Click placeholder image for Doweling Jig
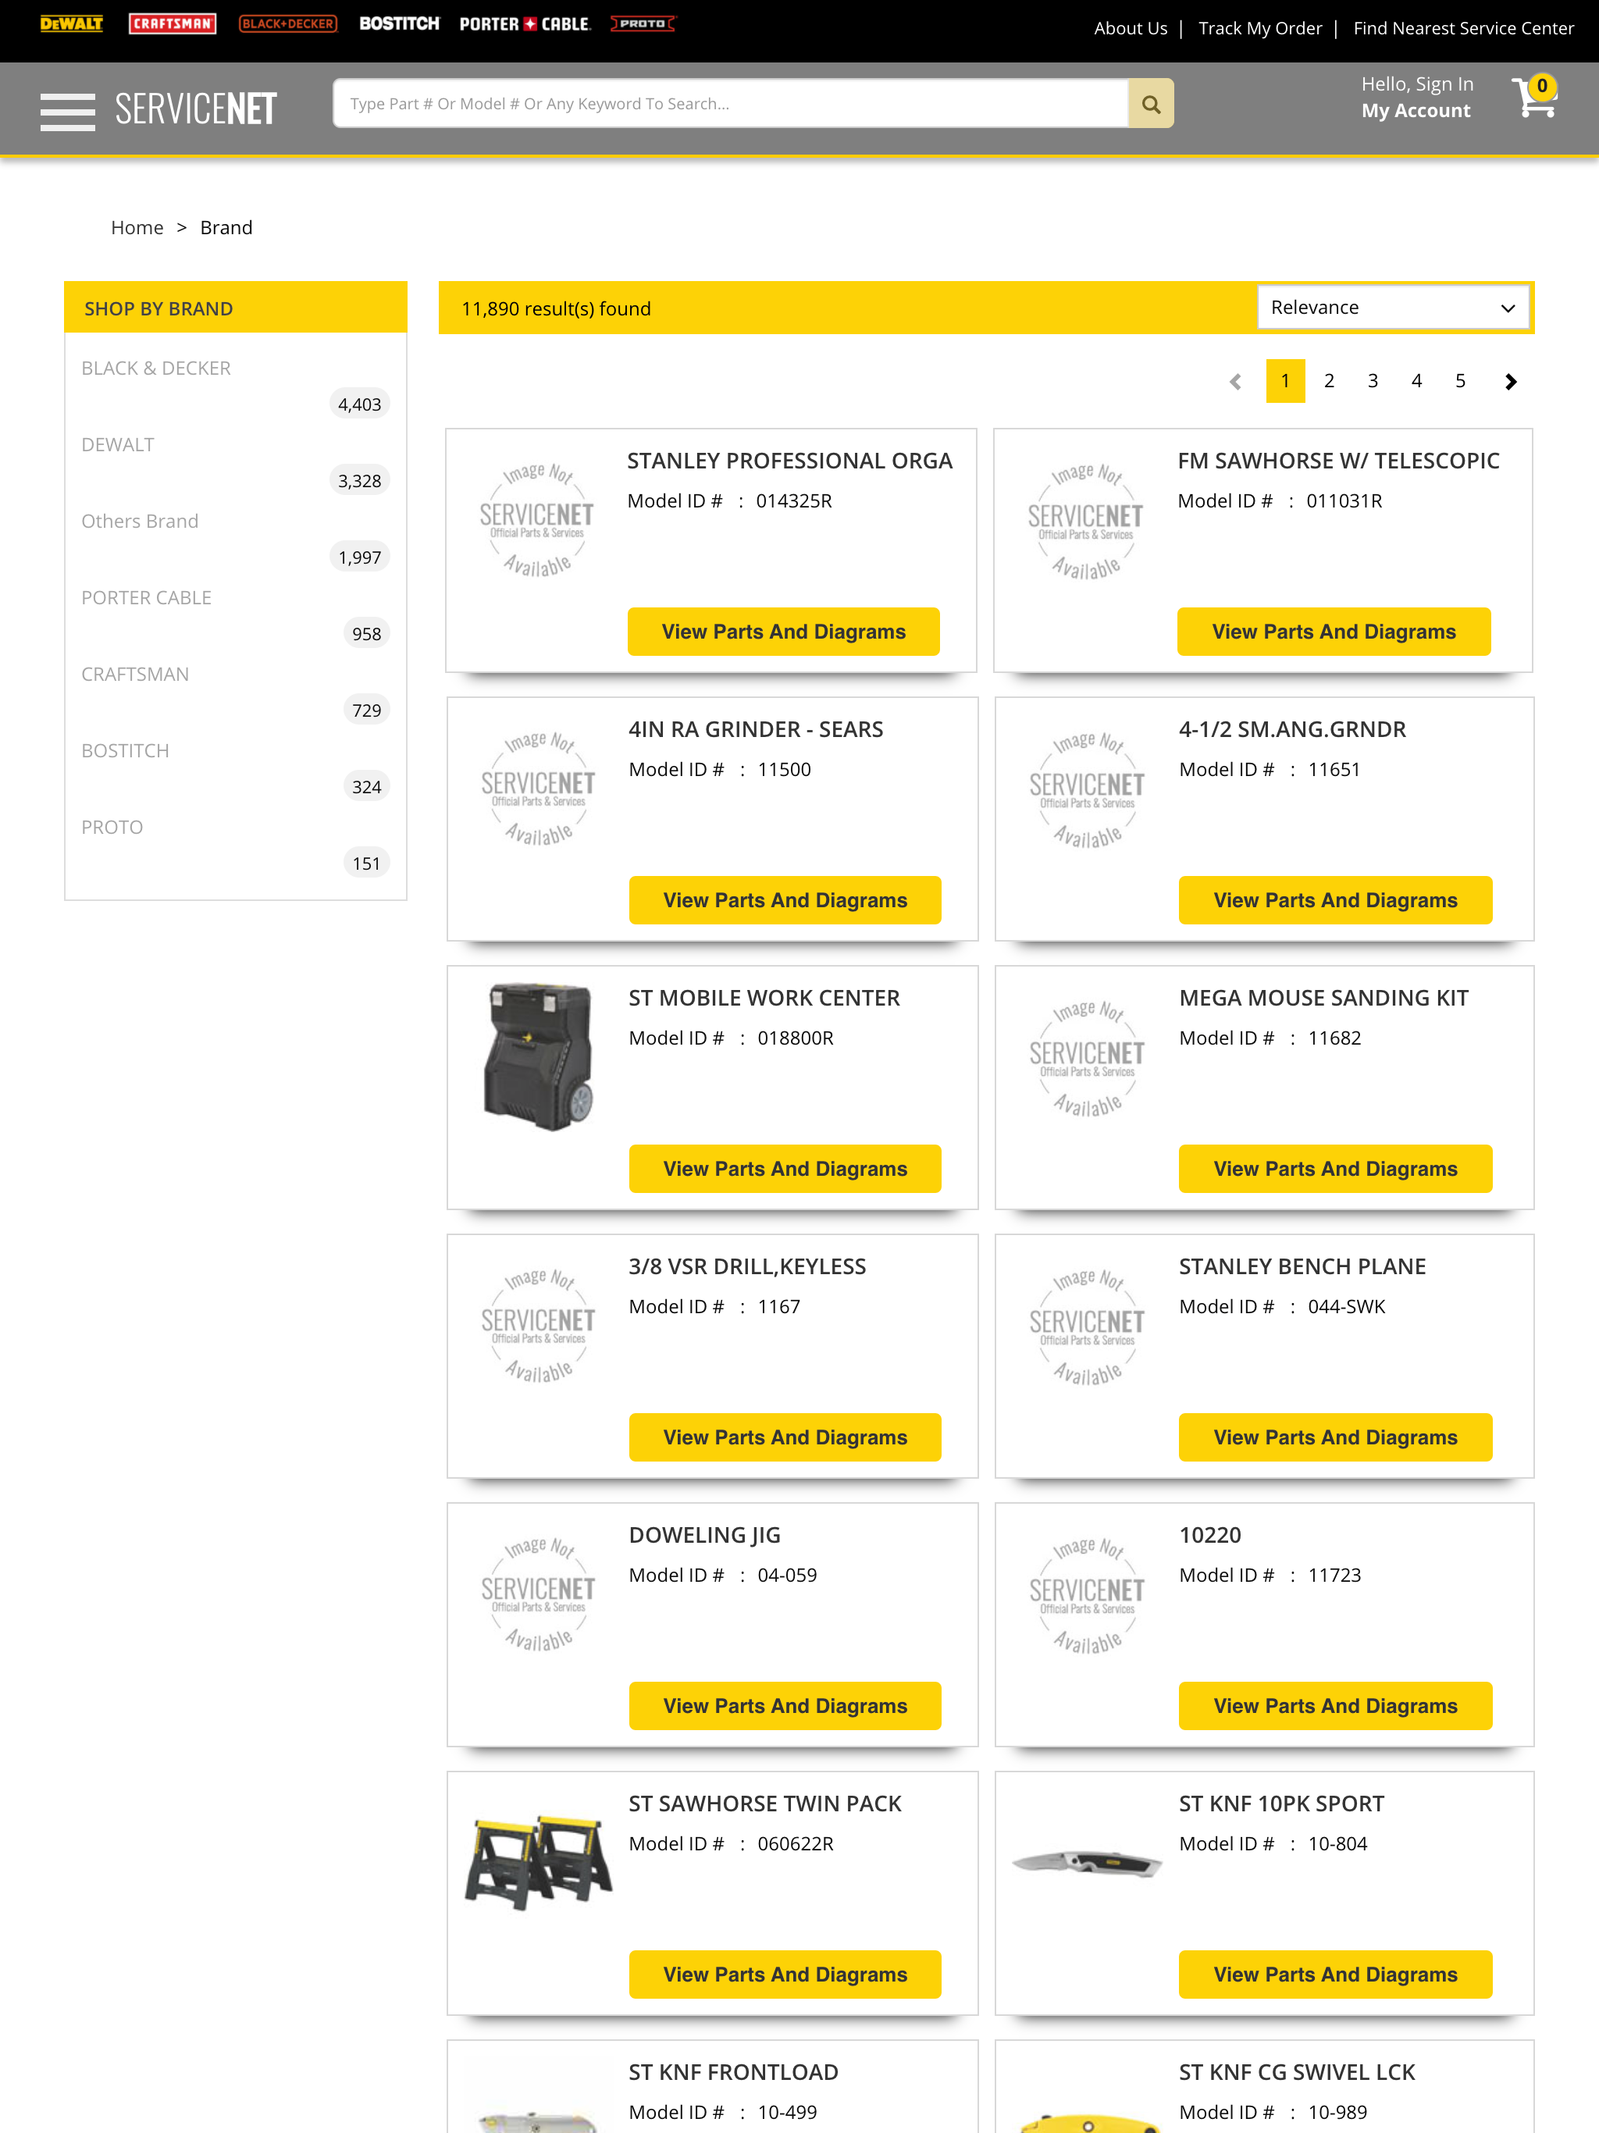This screenshot has height=2133, width=1599. (x=539, y=1594)
